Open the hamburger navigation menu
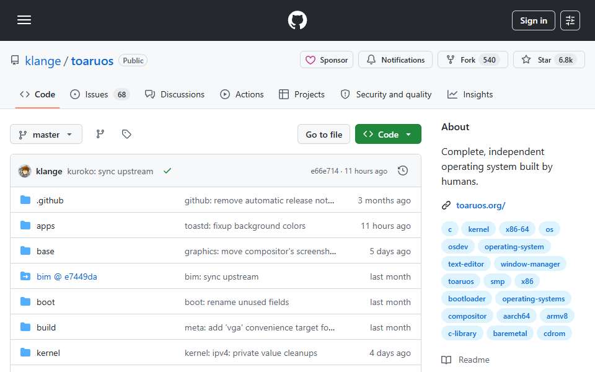The height and width of the screenshot is (372, 595). click(24, 20)
